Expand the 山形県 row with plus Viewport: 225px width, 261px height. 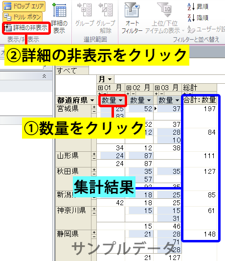coord(94,154)
